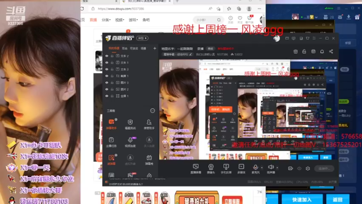The image size is (362, 204).
Task: Open 直播 tab on Douyu website
Action: [93, 20]
